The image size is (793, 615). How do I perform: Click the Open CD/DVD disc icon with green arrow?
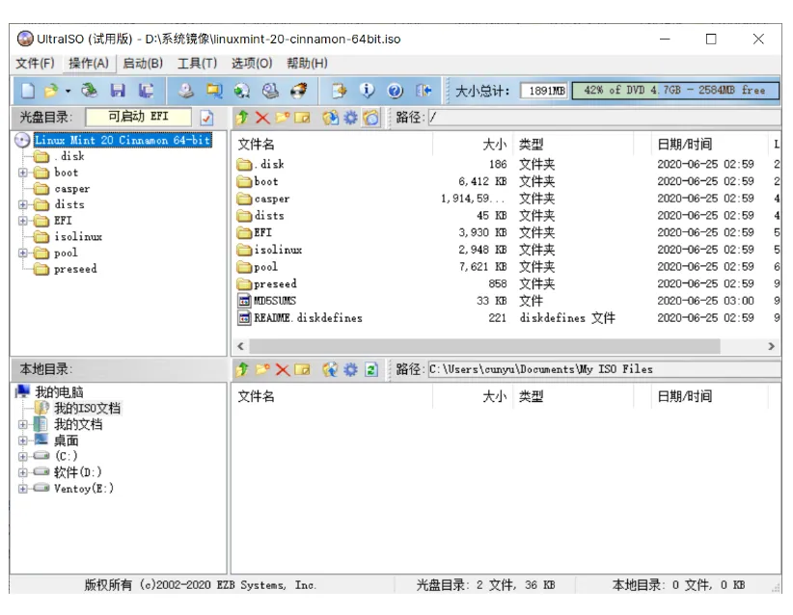[x=90, y=91]
